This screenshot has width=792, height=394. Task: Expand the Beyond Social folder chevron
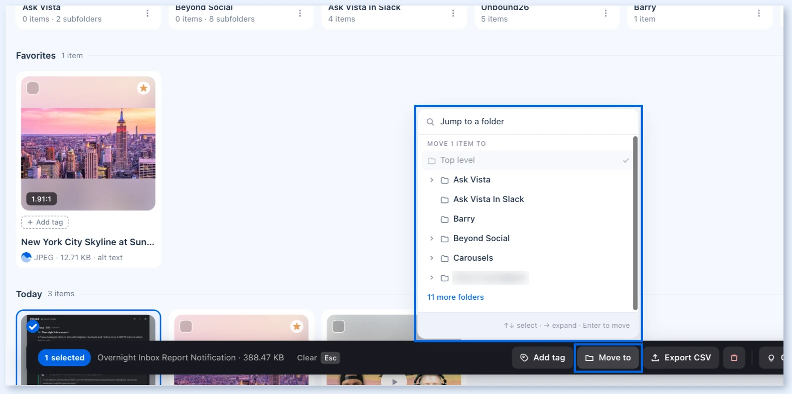point(431,238)
